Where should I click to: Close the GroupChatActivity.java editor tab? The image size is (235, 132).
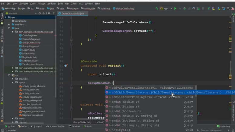point(86,14)
